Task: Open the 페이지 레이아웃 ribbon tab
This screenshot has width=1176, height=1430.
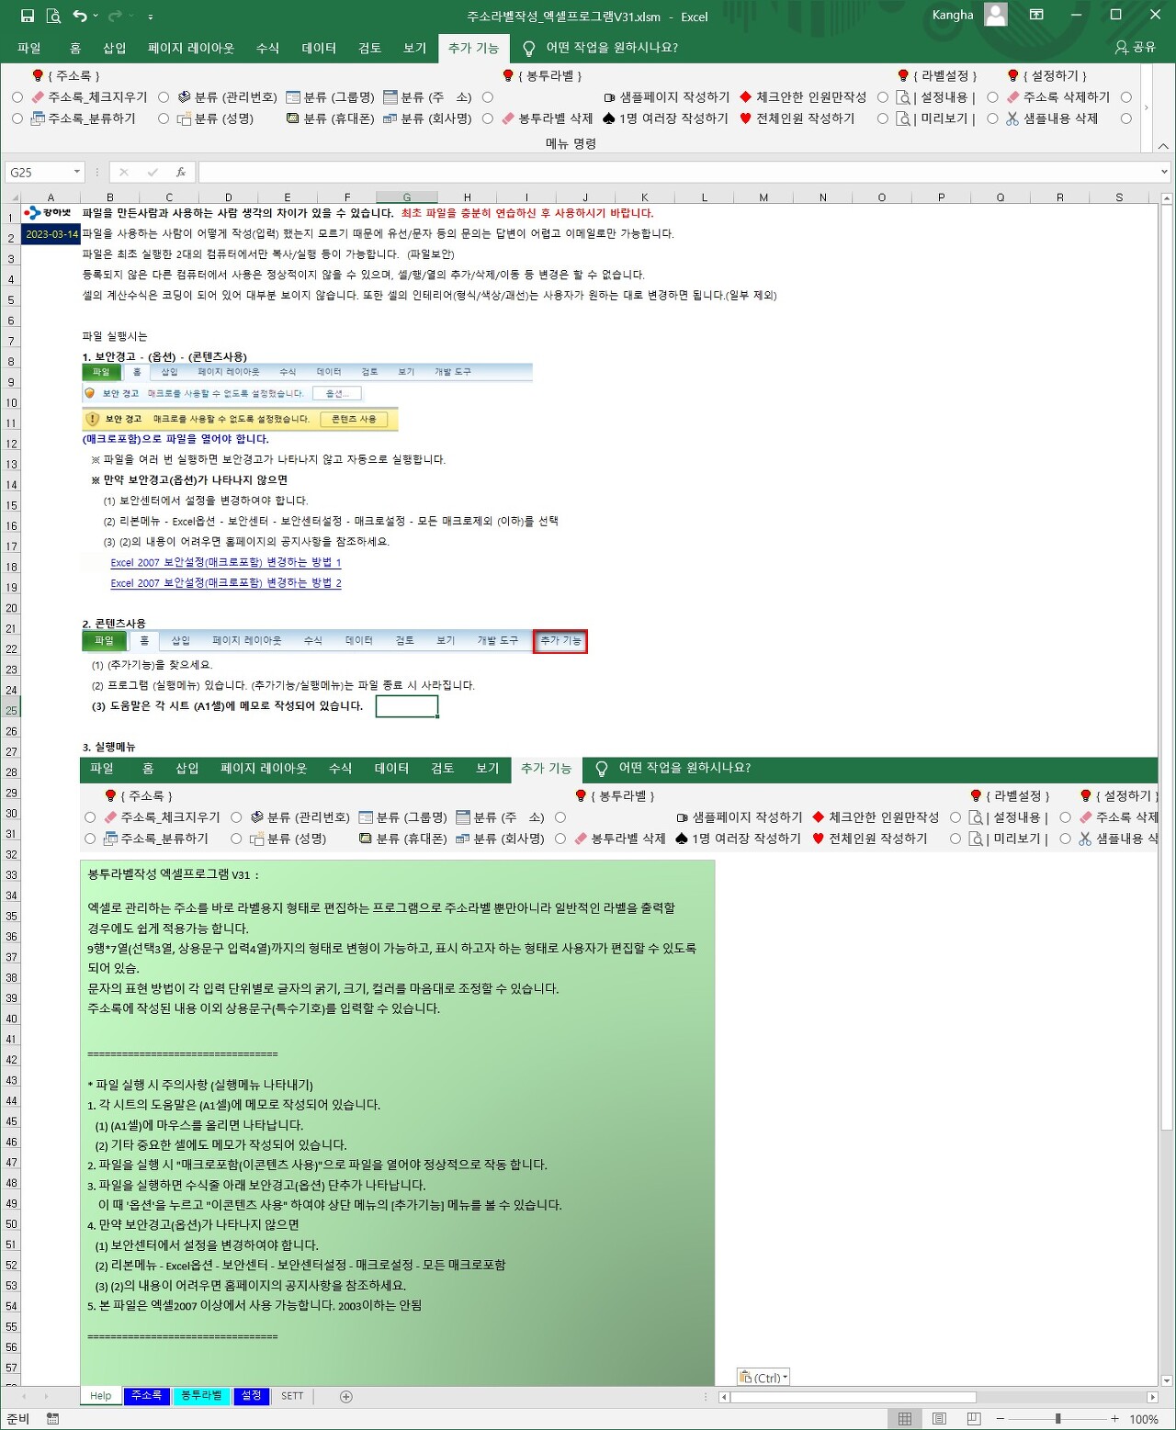Action: click(191, 48)
